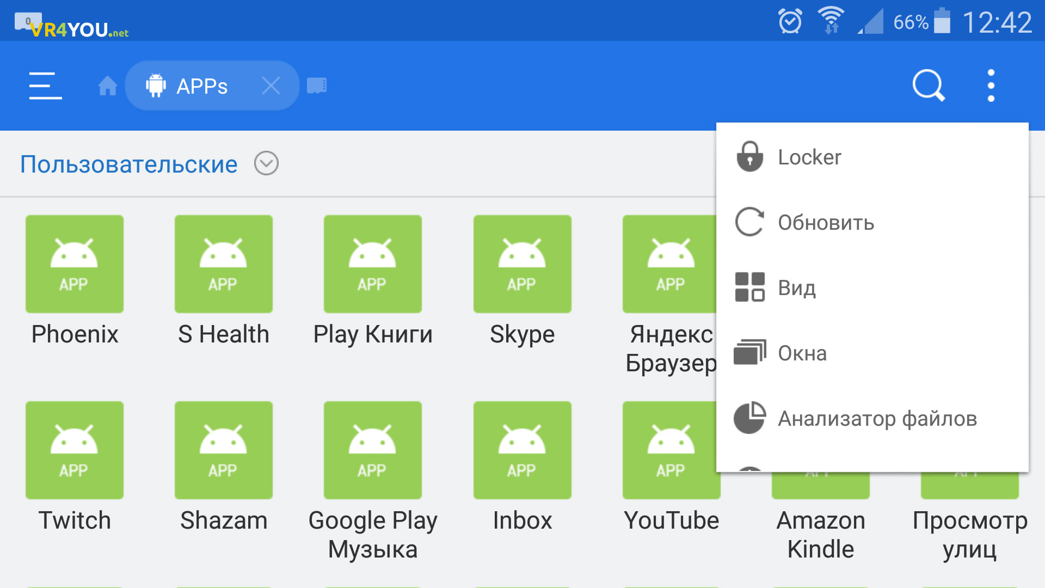
Task: Choose Окна from the menu
Action: (872, 353)
